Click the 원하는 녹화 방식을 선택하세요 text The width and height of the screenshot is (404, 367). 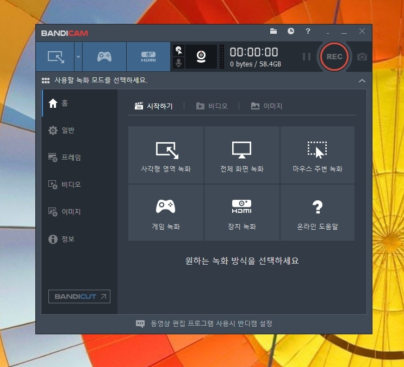[241, 261]
